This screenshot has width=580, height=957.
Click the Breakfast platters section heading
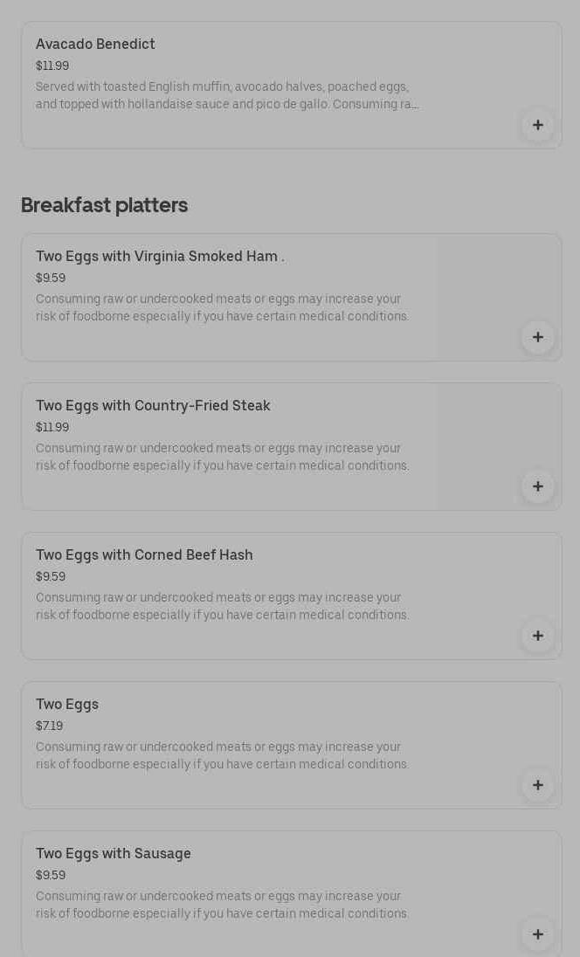point(104,205)
